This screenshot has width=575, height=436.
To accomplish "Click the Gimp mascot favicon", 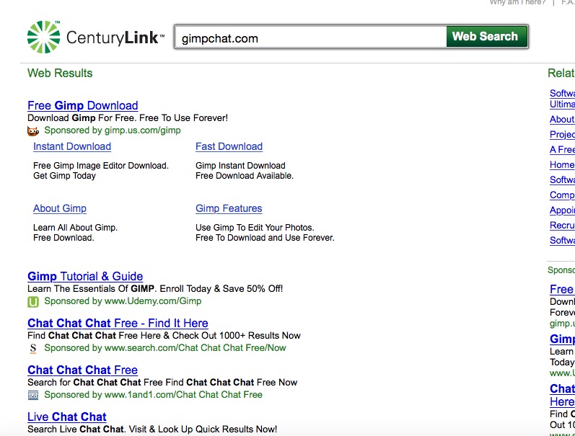I will [32, 131].
